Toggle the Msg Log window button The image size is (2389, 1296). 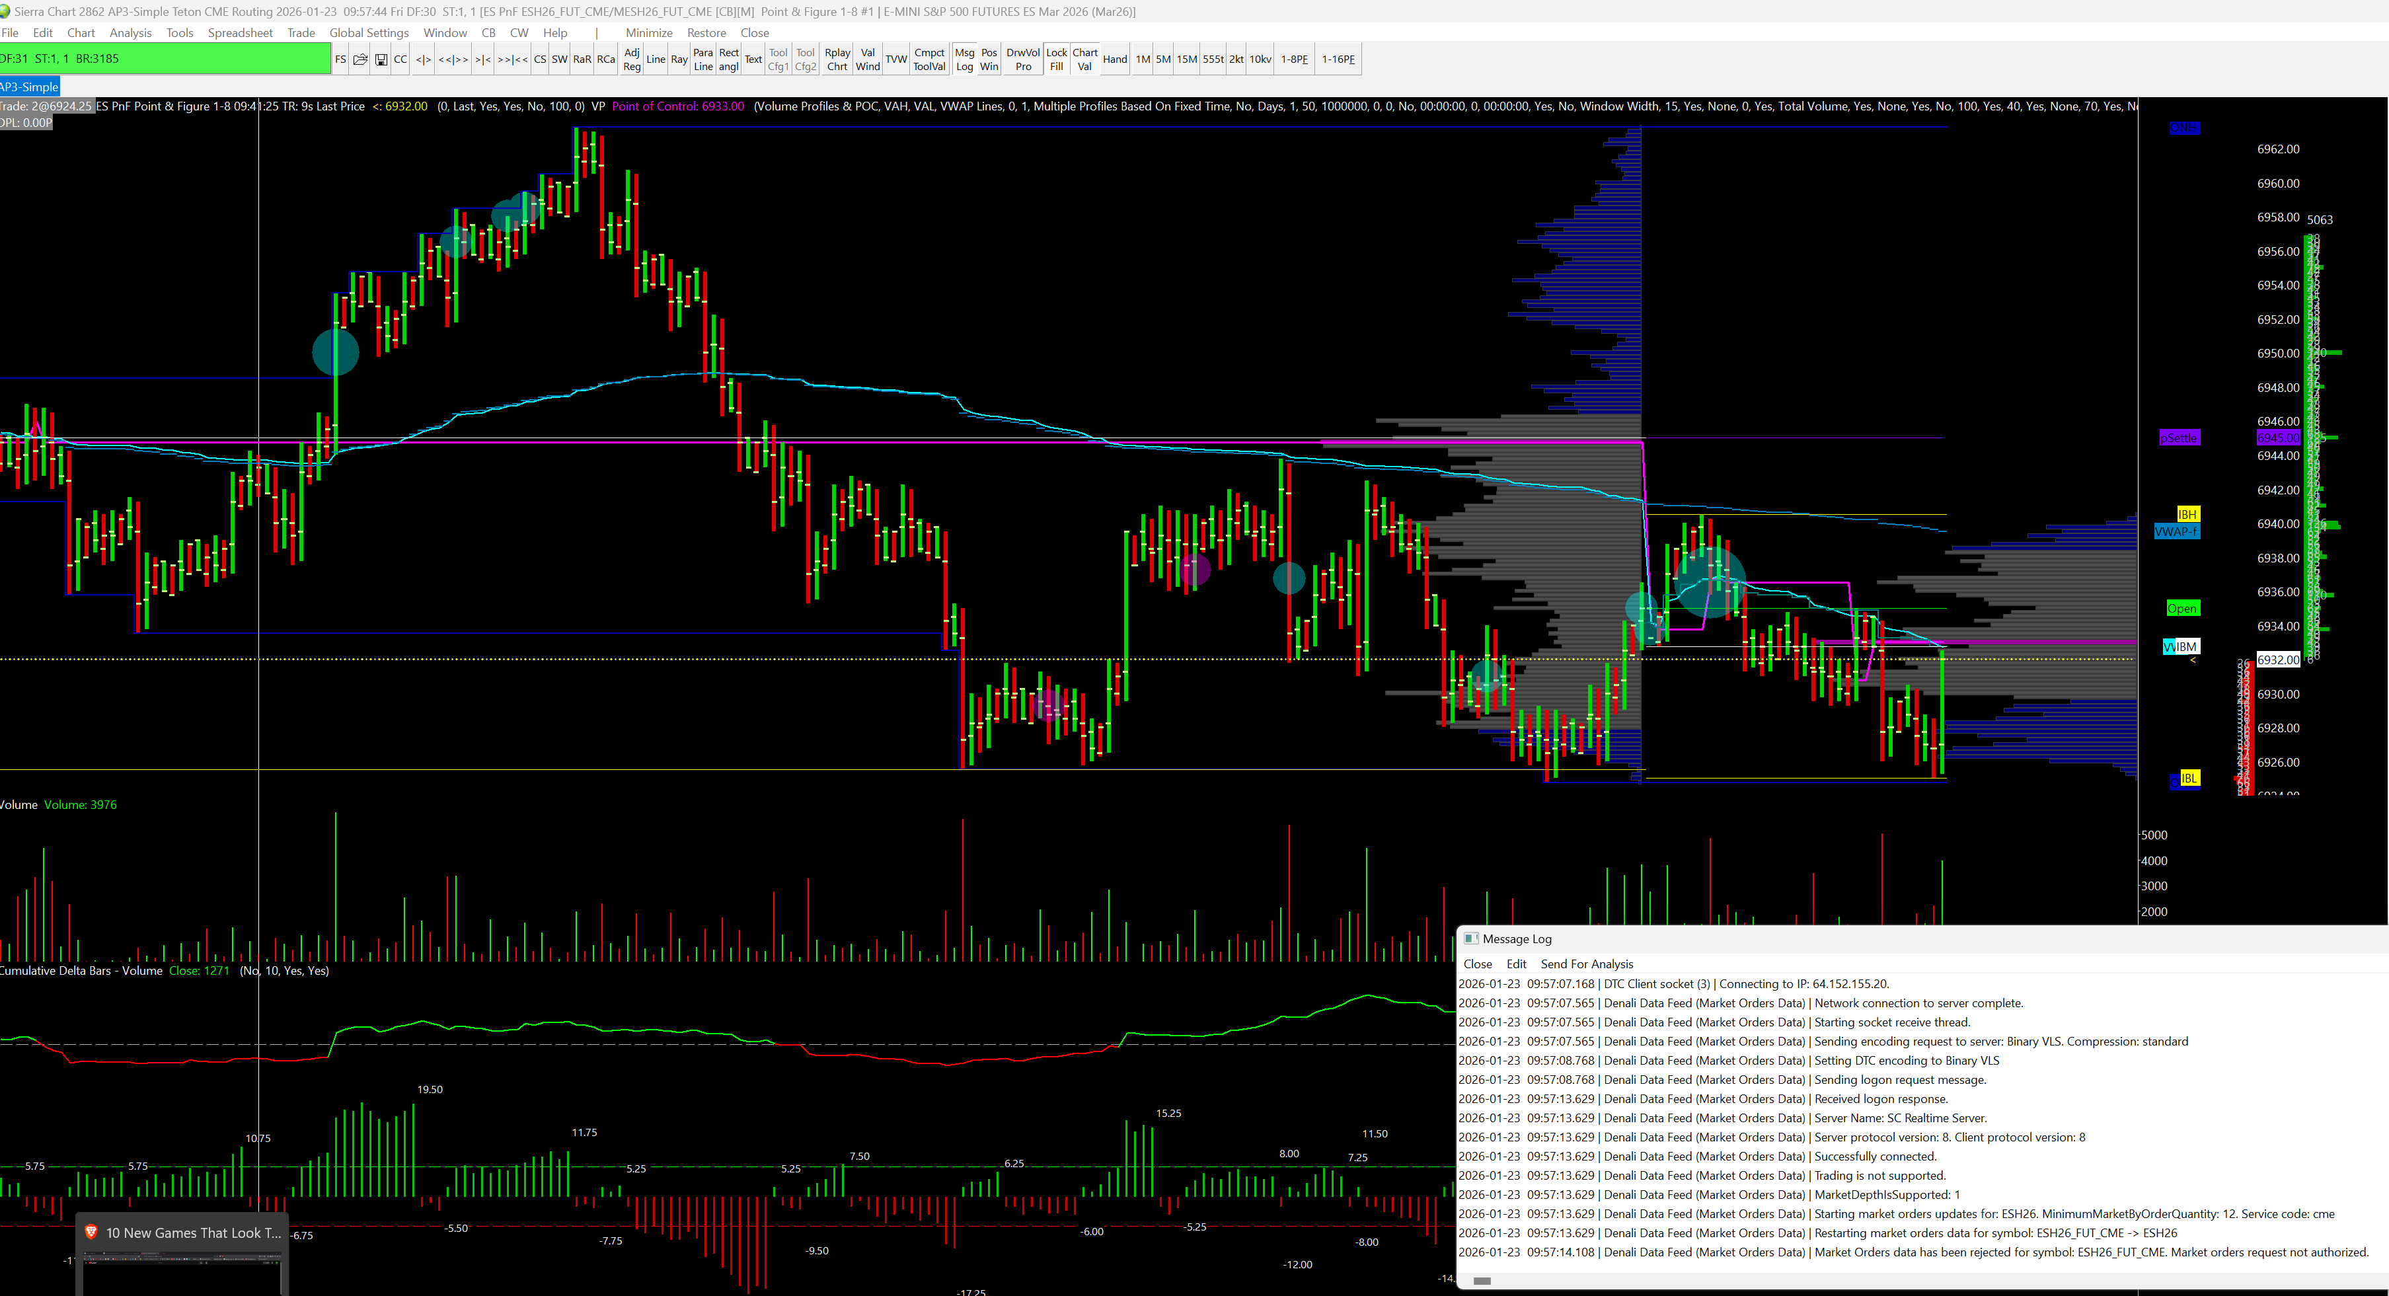(964, 59)
